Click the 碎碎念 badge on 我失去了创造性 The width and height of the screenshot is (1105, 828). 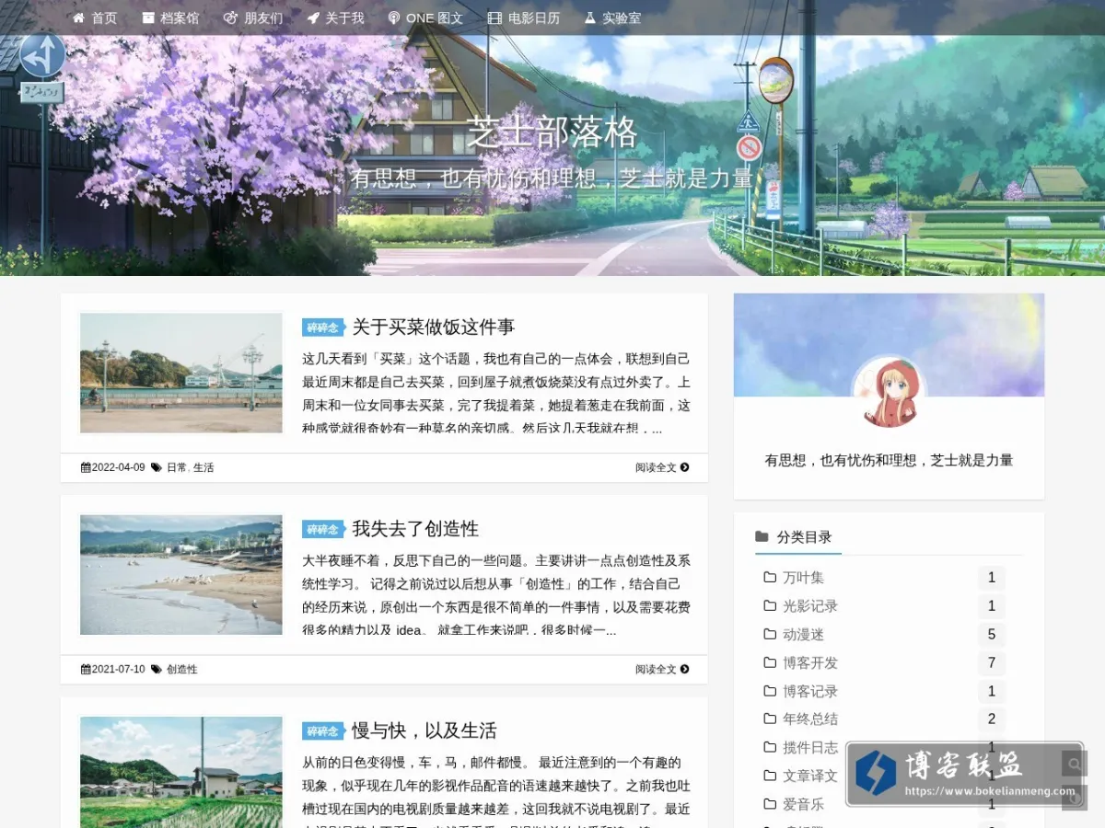(322, 529)
